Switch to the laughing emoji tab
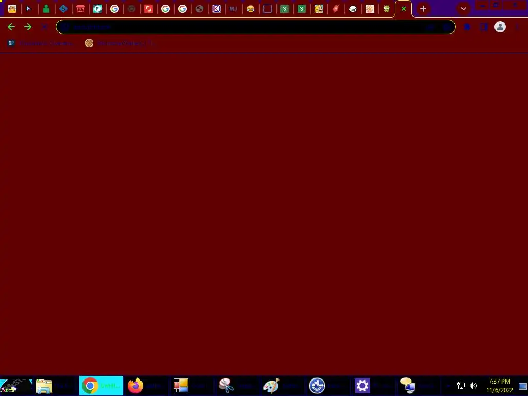Viewport: 528px width, 396px height. tap(250, 9)
